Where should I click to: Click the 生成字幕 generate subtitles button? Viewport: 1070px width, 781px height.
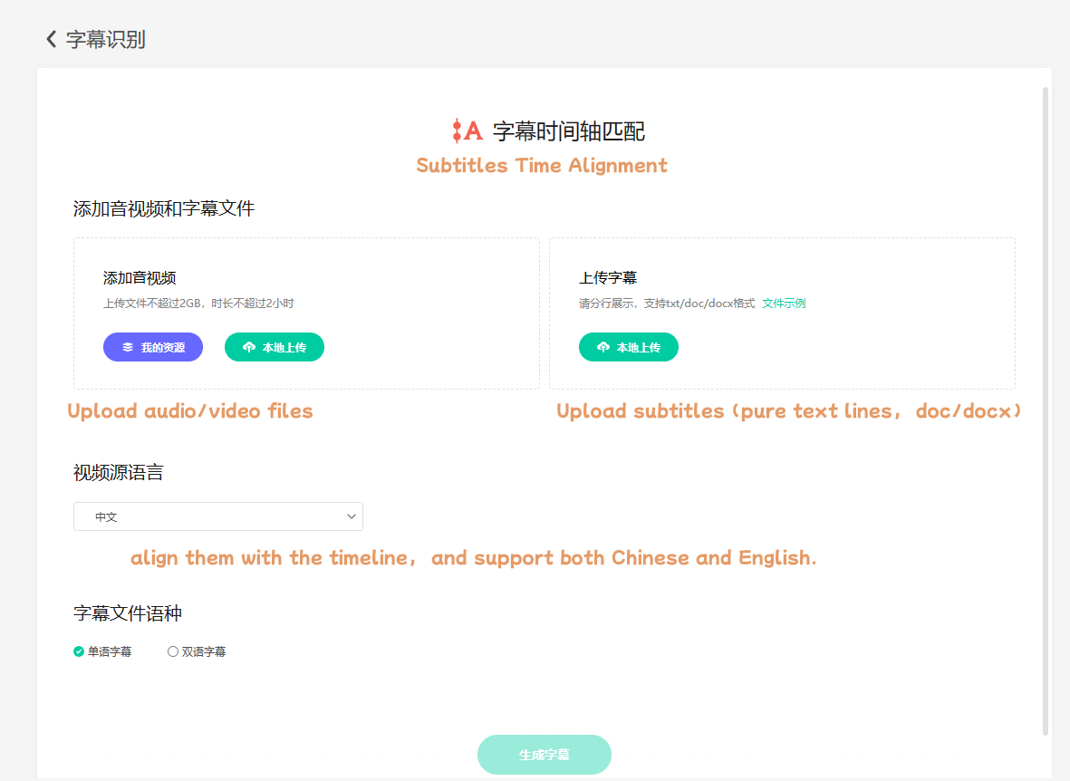(x=544, y=754)
